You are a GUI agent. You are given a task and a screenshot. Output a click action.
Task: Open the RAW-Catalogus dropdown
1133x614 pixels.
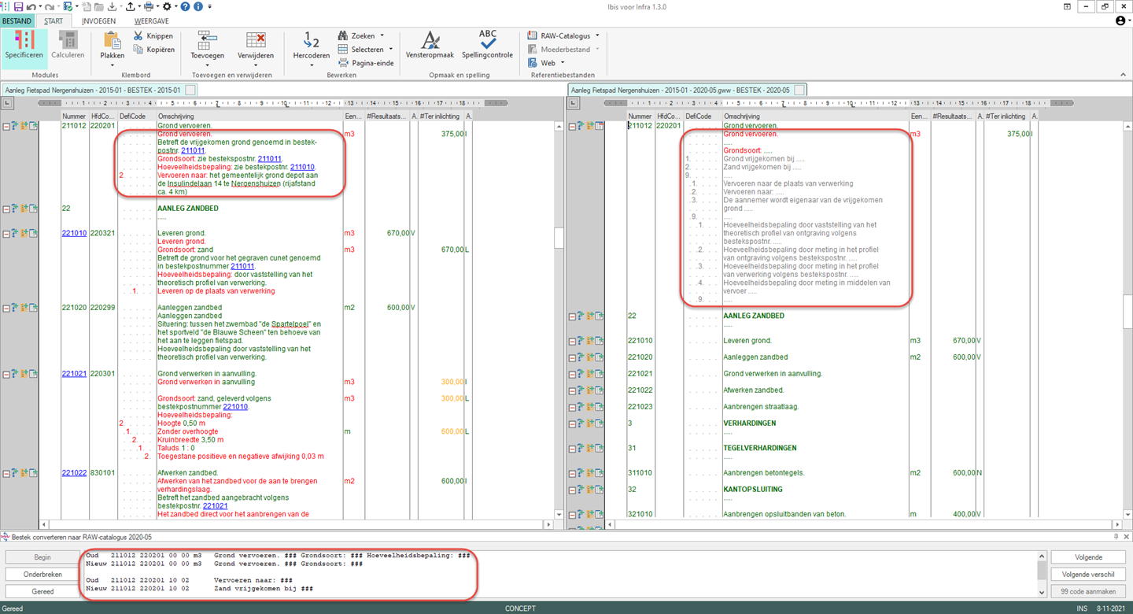point(597,36)
